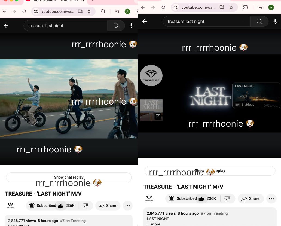Click browser forward arrow in right window

coord(153,7)
